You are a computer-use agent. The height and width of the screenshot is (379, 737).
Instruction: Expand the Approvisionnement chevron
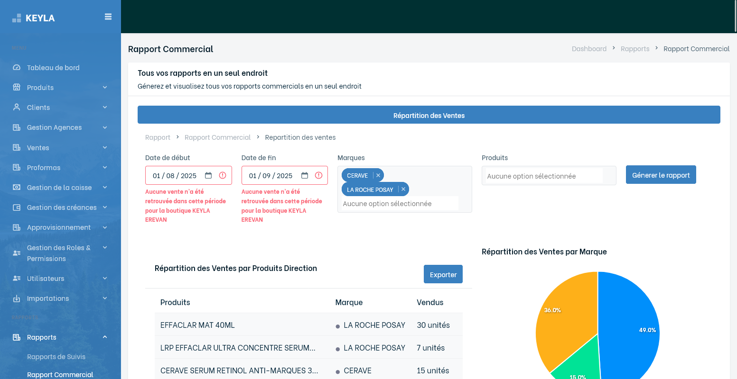[x=105, y=227]
